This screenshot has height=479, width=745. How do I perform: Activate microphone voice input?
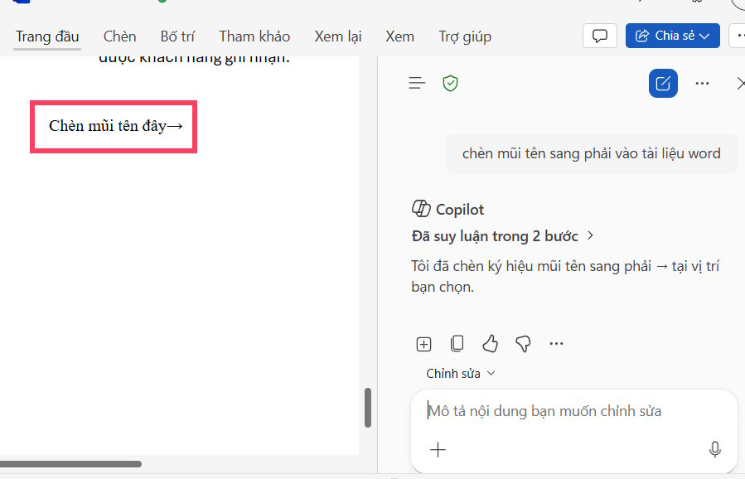714,449
